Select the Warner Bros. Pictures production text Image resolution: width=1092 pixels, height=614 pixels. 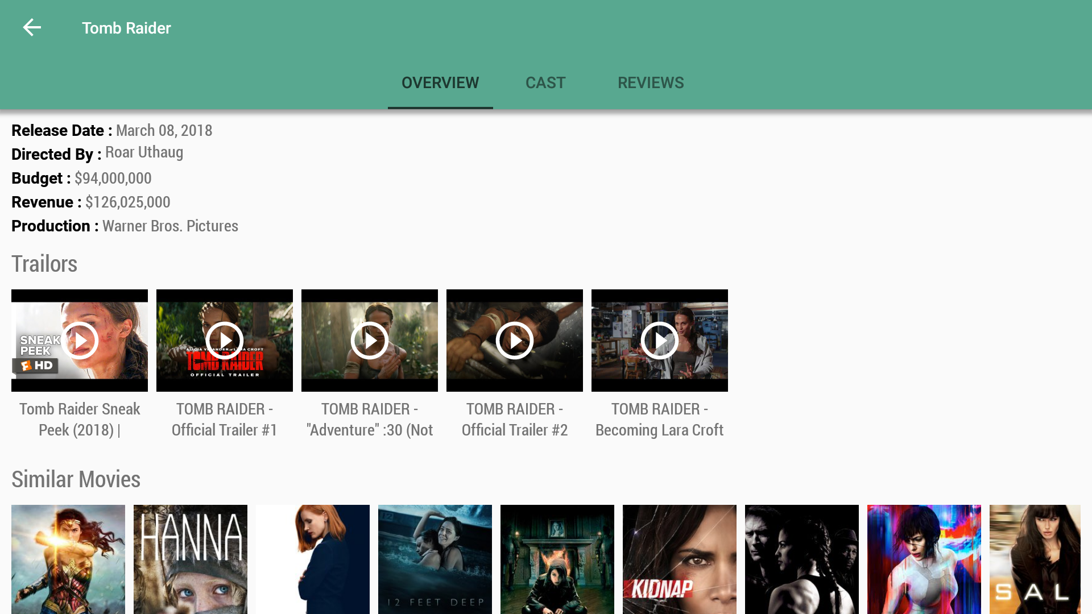point(170,226)
